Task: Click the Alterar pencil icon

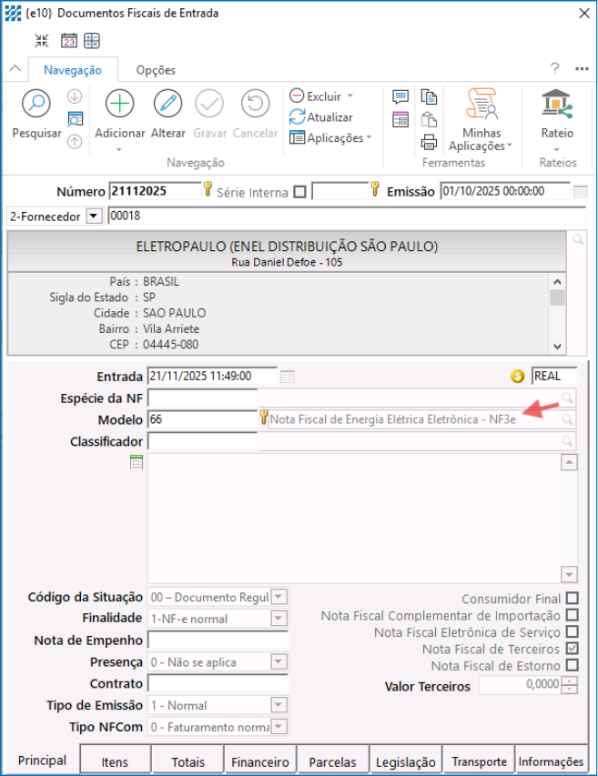Action: click(x=167, y=104)
